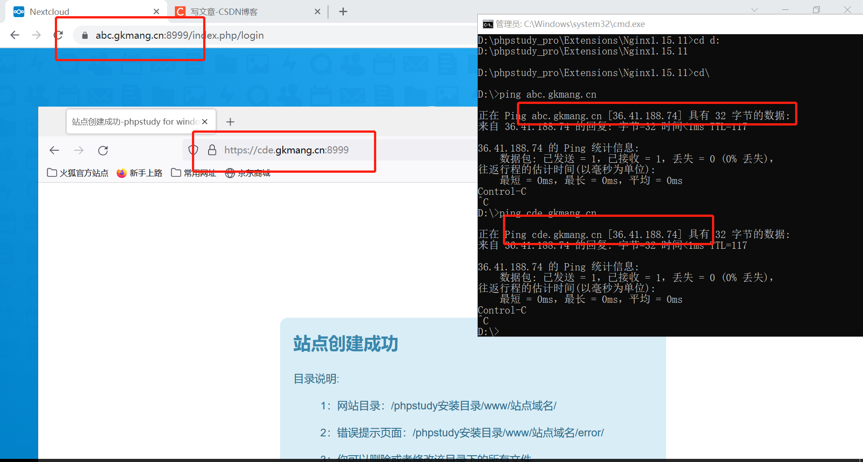Minimize the Chrome browser window

pos(785,10)
